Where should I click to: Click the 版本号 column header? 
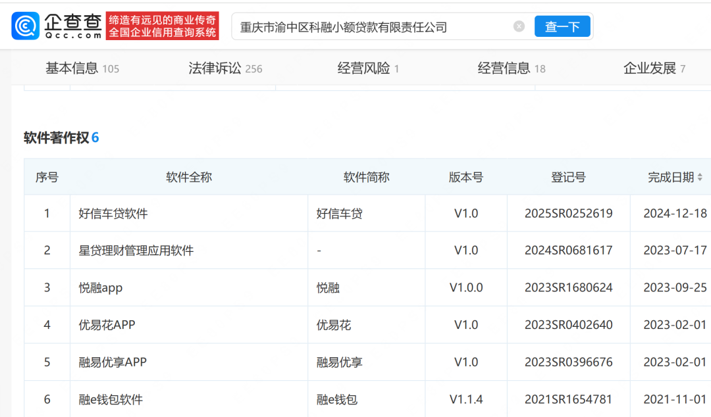click(466, 177)
